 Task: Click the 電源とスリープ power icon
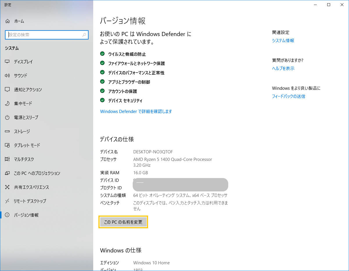point(8,117)
